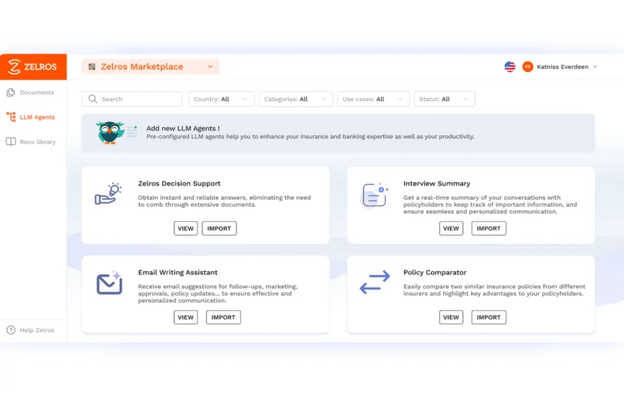This screenshot has width=624, height=413.
Task: Click the Zelros Decision Support lightbulb icon
Action: (x=109, y=194)
